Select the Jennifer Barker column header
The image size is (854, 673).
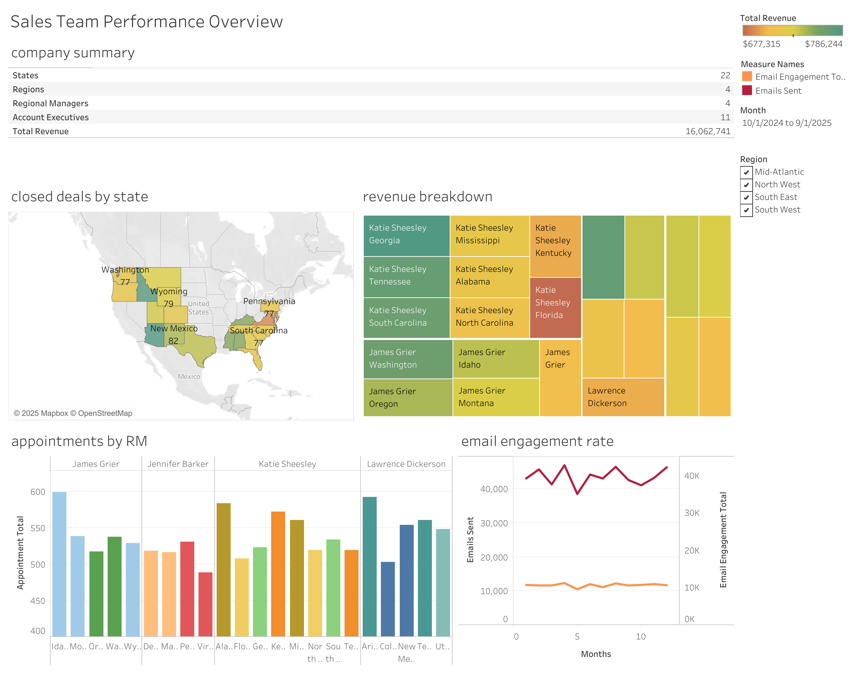[x=178, y=464]
